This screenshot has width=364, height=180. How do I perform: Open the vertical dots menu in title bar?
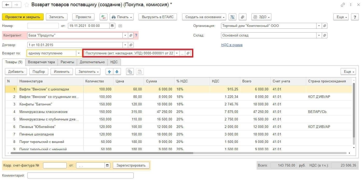(x=351, y=5)
